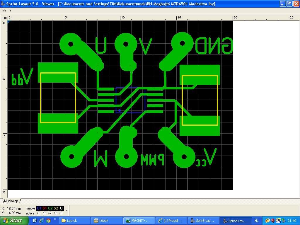Viewport: 300px width, 225px height.
Task: Open the File menu
Action: 4,10
